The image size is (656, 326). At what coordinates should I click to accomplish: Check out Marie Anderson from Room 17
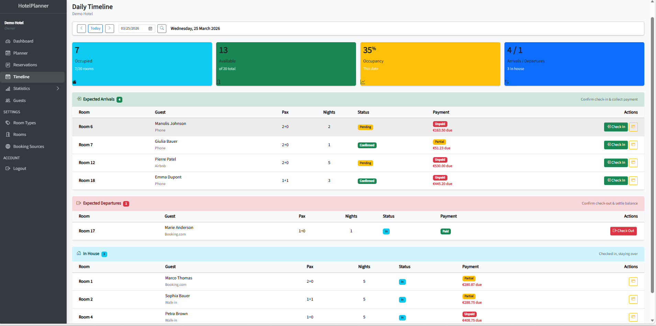pos(623,231)
